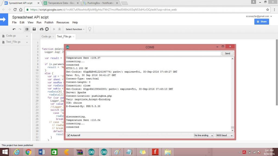Open the Windows Start button
Image resolution: width=278 pixels, height=156 pixels.
(x=5, y=152)
